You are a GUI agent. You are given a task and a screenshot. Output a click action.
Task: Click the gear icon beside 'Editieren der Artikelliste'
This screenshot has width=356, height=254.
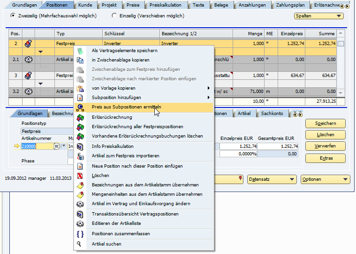click(x=80, y=223)
